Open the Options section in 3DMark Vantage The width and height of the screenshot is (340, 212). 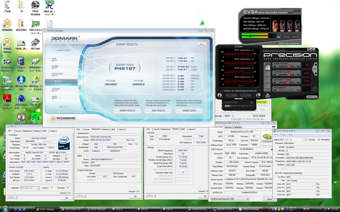tap(55, 66)
